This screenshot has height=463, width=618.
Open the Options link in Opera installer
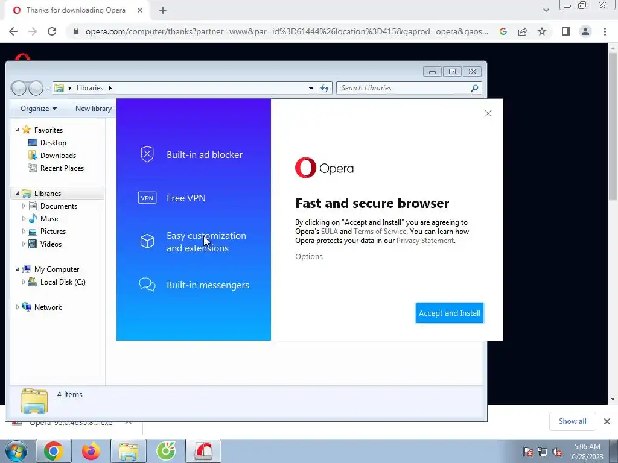coord(308,256)
